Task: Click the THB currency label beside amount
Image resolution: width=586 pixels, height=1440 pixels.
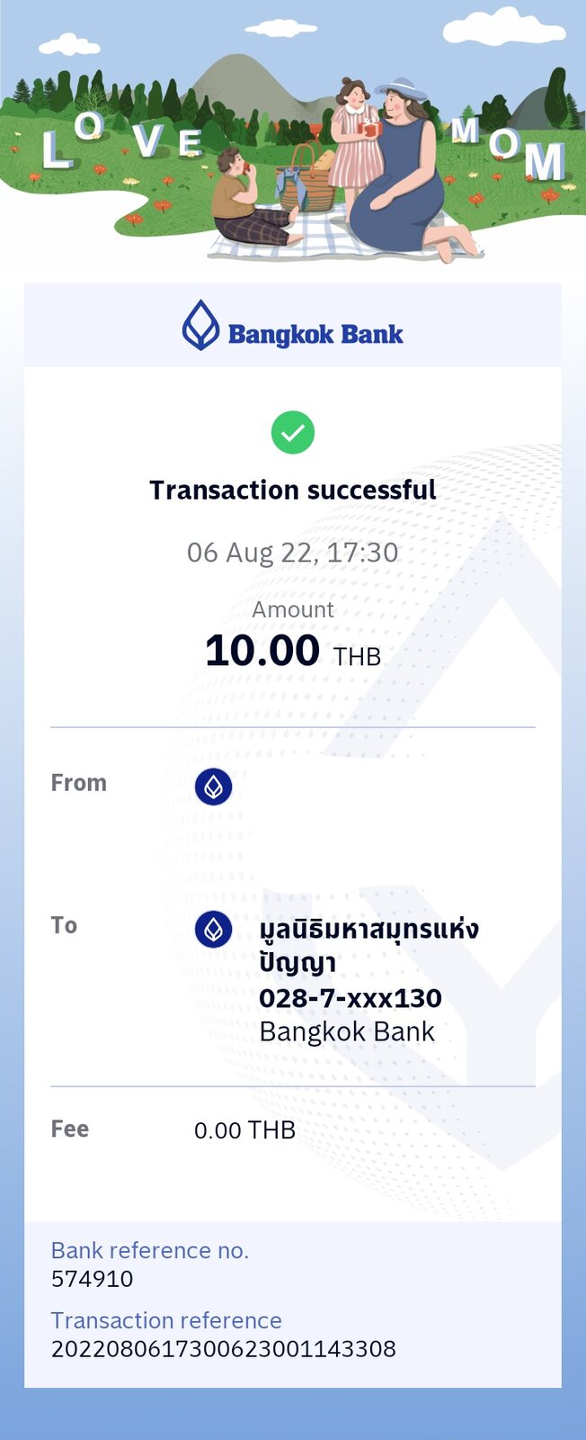Action: point(358,657)
